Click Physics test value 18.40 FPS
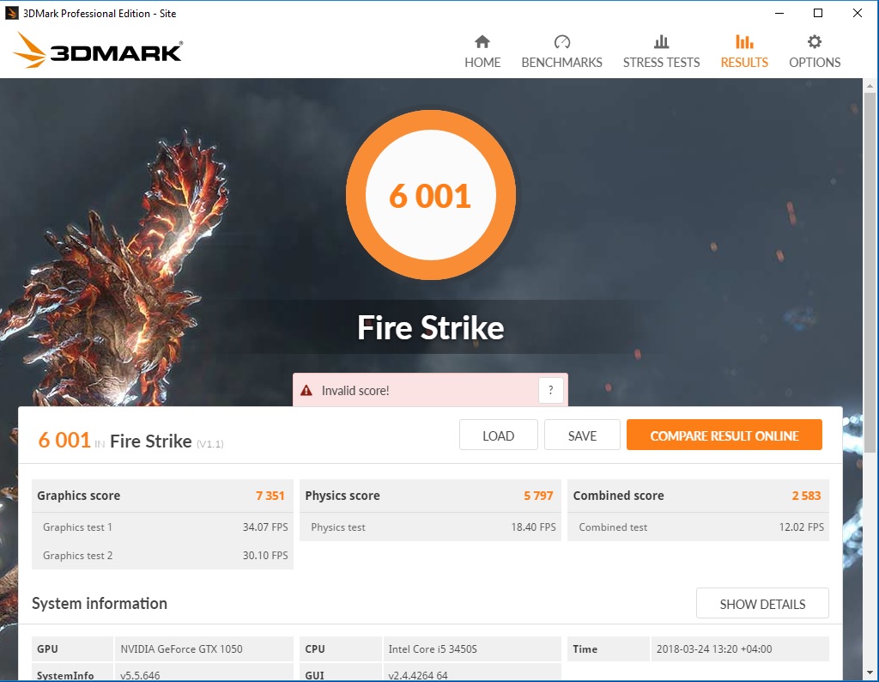This screenshot has width=879, height=682. 533,527
